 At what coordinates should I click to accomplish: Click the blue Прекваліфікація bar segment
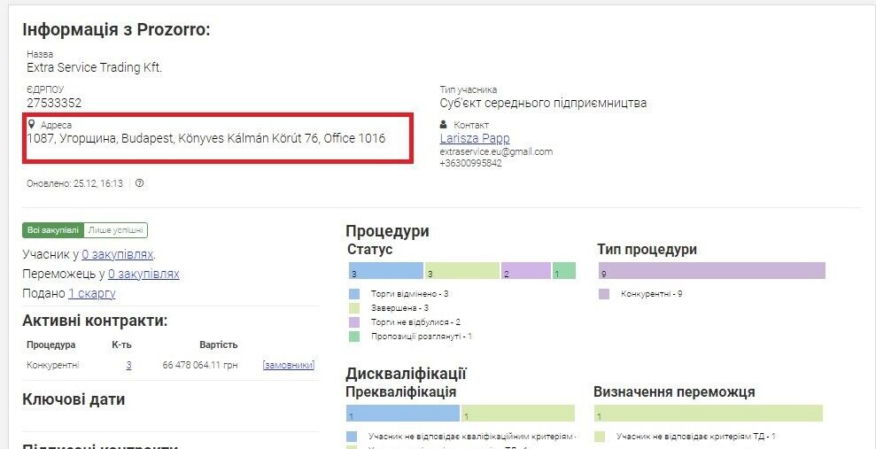pos(403,414)
